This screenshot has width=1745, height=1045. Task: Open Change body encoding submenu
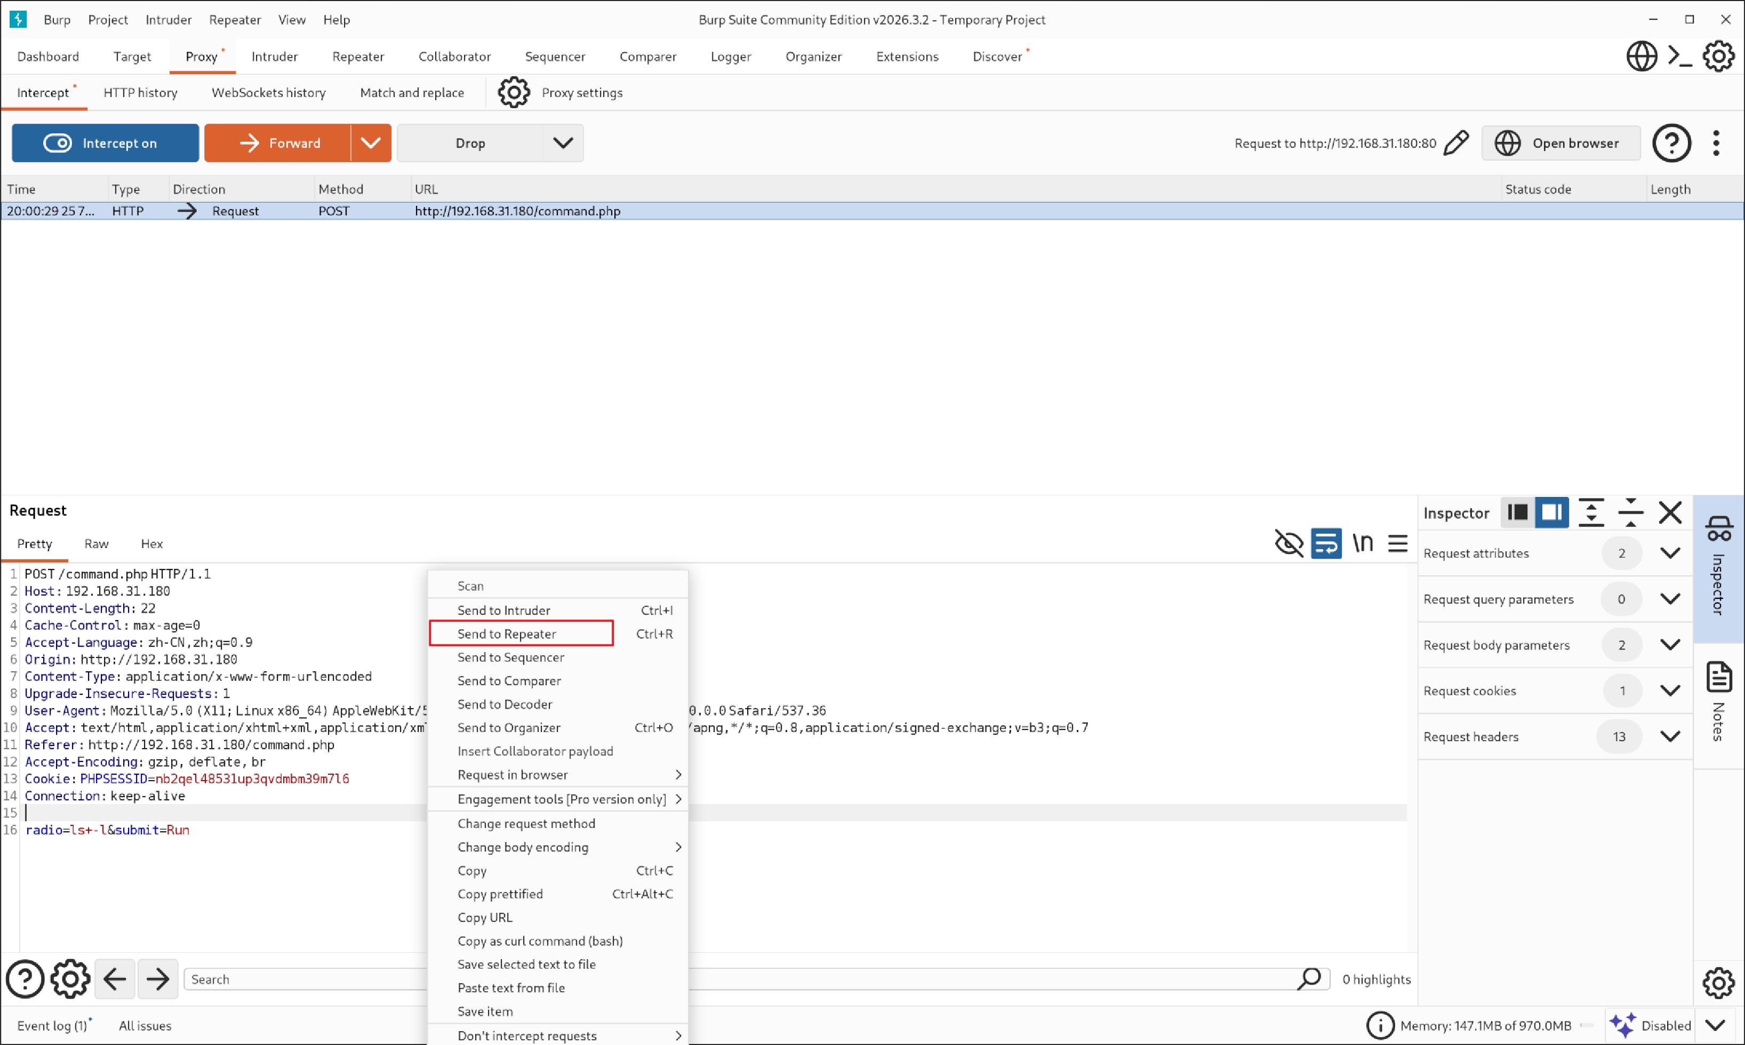pos(558,847)
